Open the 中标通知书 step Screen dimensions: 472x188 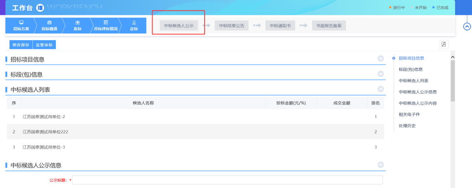pyautogui.click(x=280, y=26)
